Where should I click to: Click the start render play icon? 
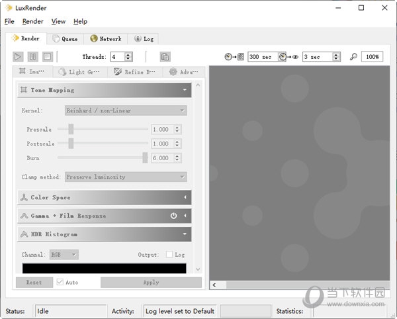(18, 57)
